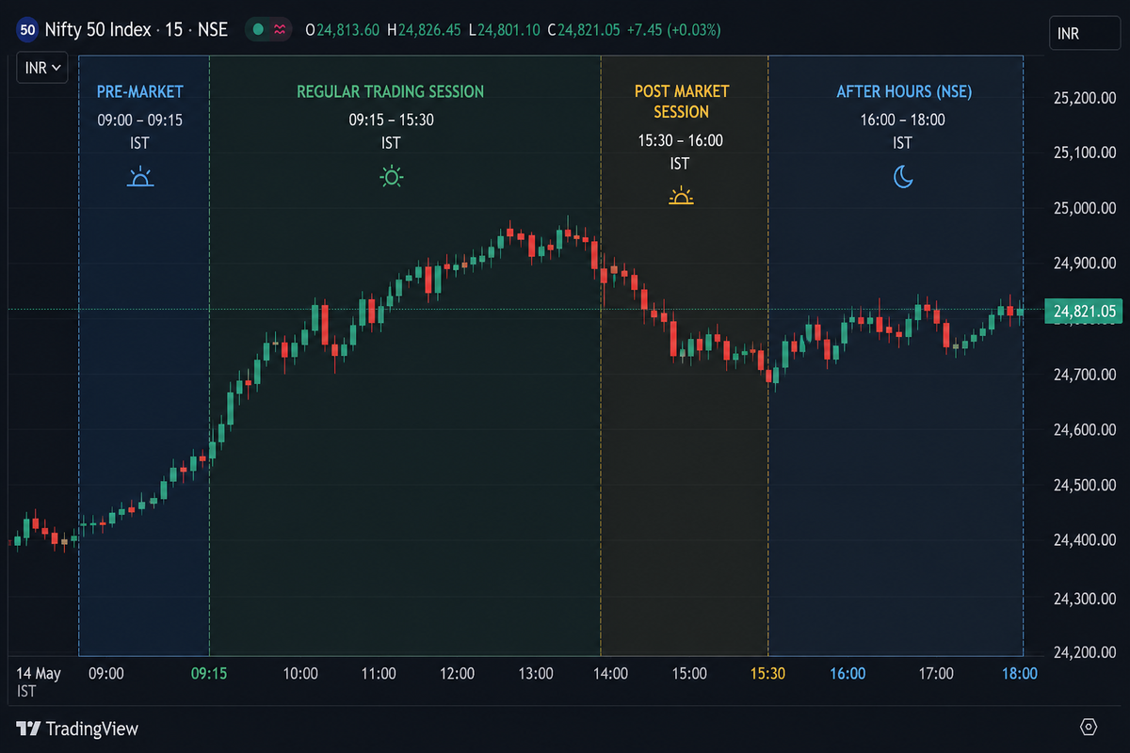Click the 14:00 time axis label
Screen dimensions: 1130x753
click(611, 674)
